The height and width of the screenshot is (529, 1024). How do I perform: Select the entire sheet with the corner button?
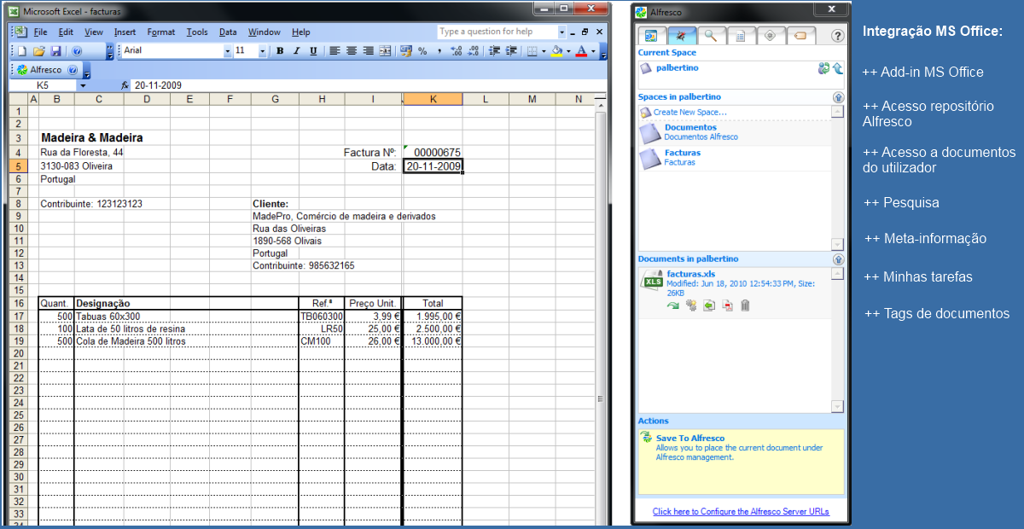(19, 100)
